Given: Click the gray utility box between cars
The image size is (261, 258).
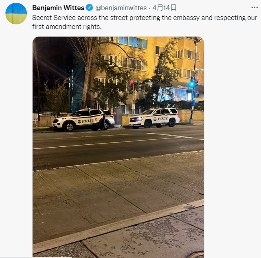Looking at the screenshot, I should click(x=118, y=117).
